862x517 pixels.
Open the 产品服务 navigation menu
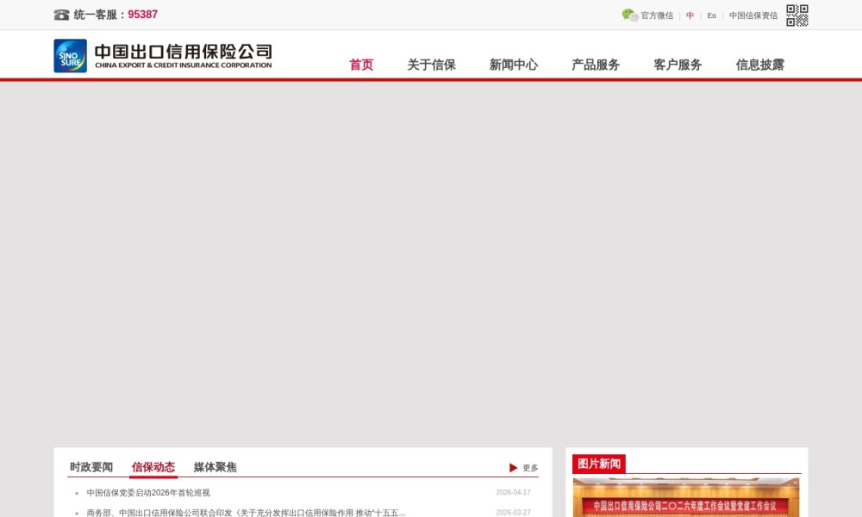[x=596, y=65]
